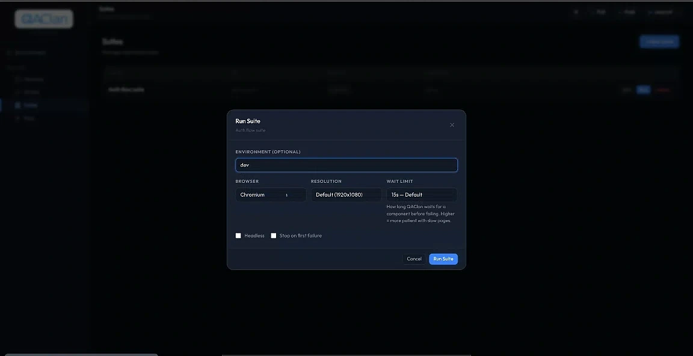This screenshot has width=693, height=356.
Task: Click the QAClan logo in the sidebar
Action: pyautogui.click(x=44, y=19)
